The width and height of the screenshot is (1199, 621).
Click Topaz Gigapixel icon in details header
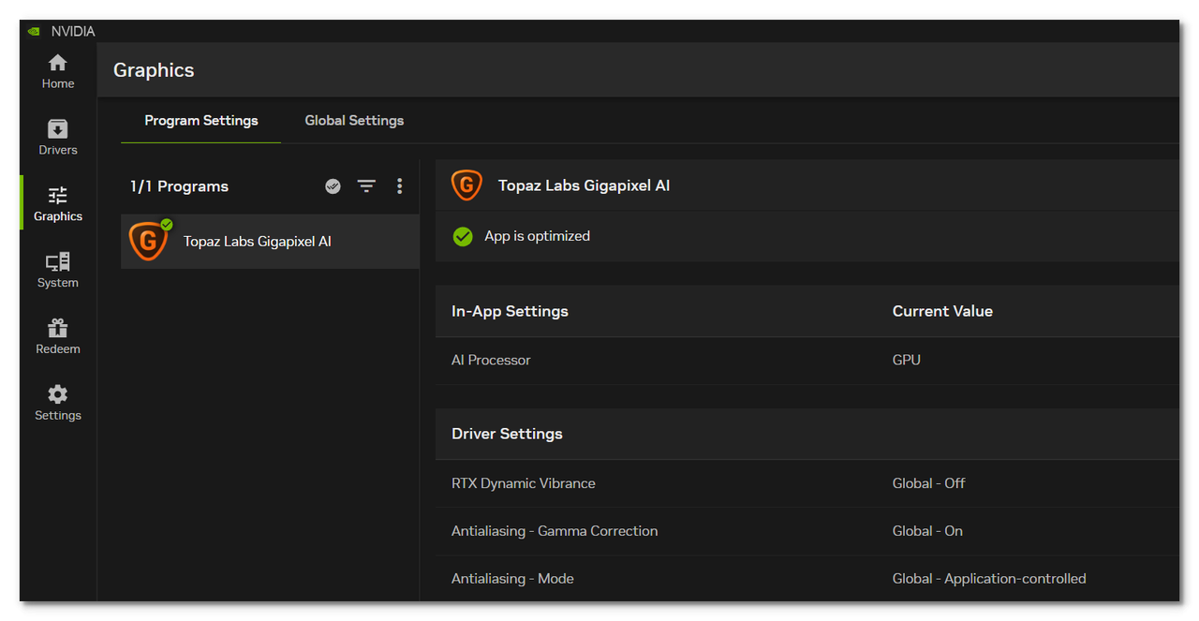(466, 185)
